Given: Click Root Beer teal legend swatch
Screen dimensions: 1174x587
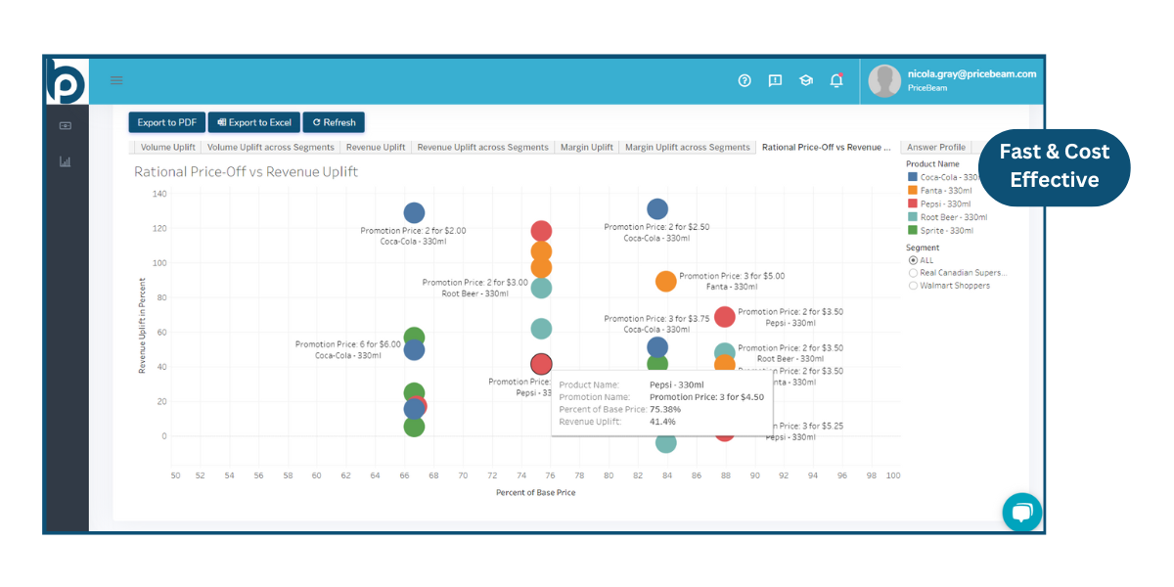Looking at the screenshot, I should 913,217.
